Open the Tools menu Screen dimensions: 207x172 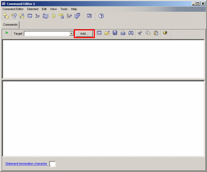(x=64, y=9)
